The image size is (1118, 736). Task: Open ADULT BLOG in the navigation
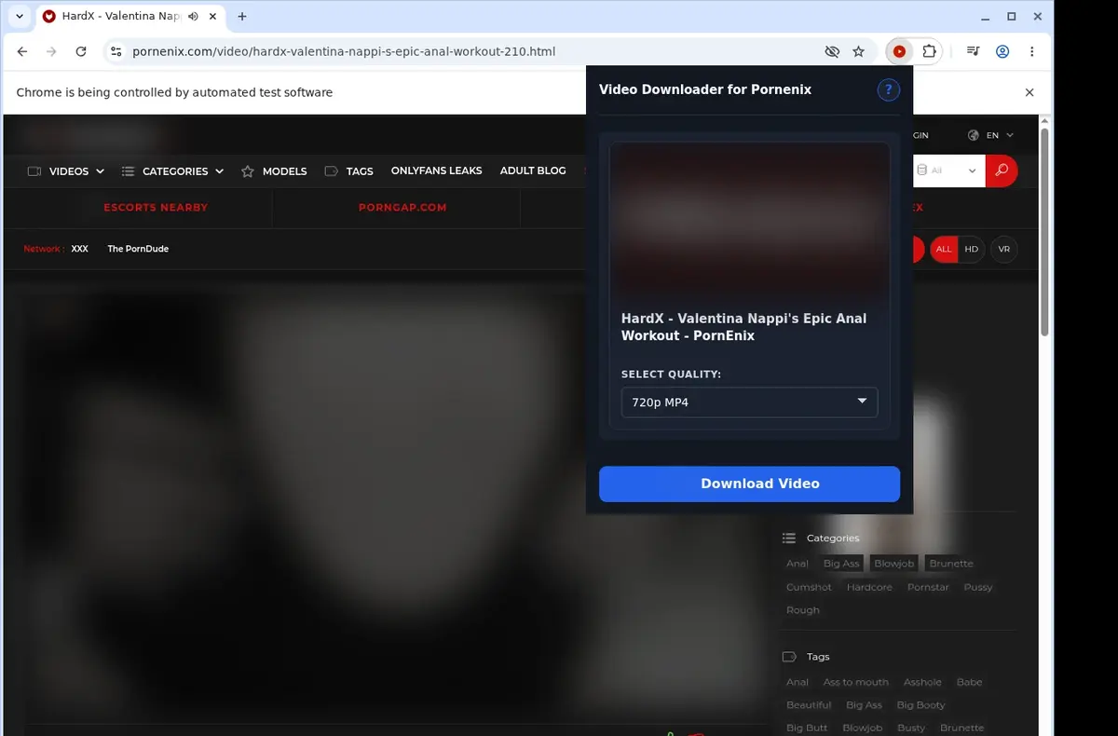[533, 170]
